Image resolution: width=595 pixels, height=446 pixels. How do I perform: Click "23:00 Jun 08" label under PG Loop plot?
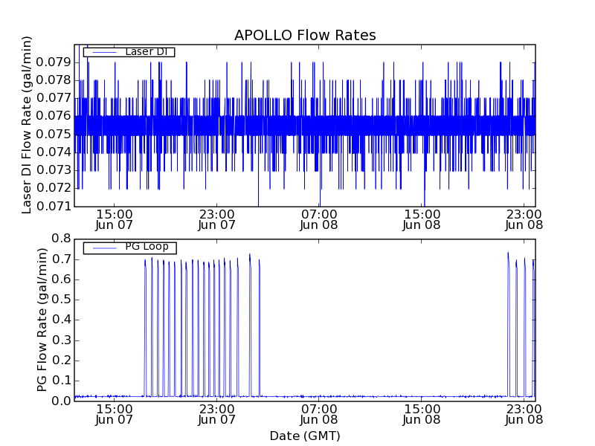pos(524,414)
